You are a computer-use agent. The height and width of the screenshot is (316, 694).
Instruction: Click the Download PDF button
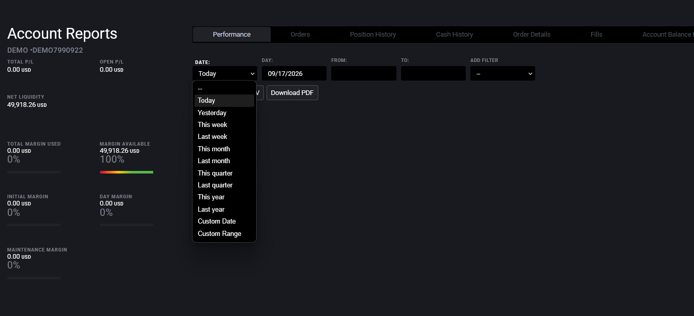(x=292, y=93)
